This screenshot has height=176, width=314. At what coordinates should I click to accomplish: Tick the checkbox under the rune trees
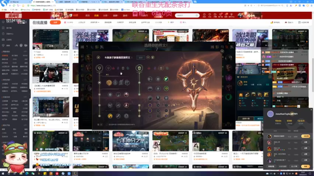click(x=107, y=124)
